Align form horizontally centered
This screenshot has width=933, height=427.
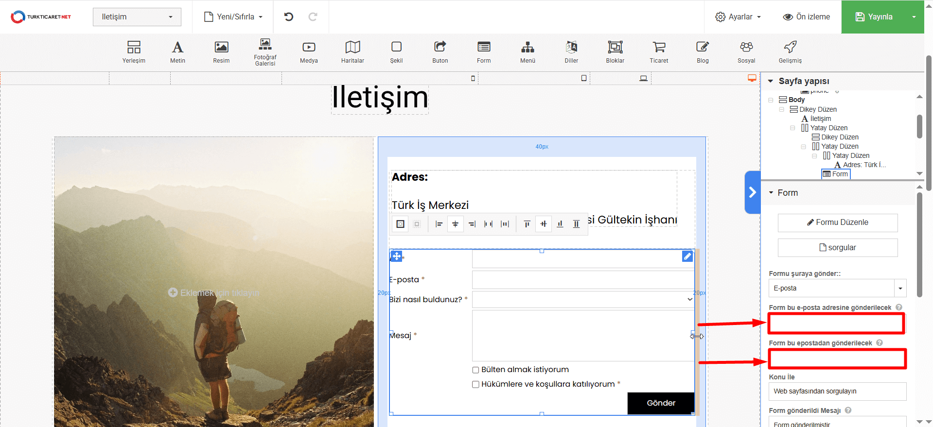[455, 224]
